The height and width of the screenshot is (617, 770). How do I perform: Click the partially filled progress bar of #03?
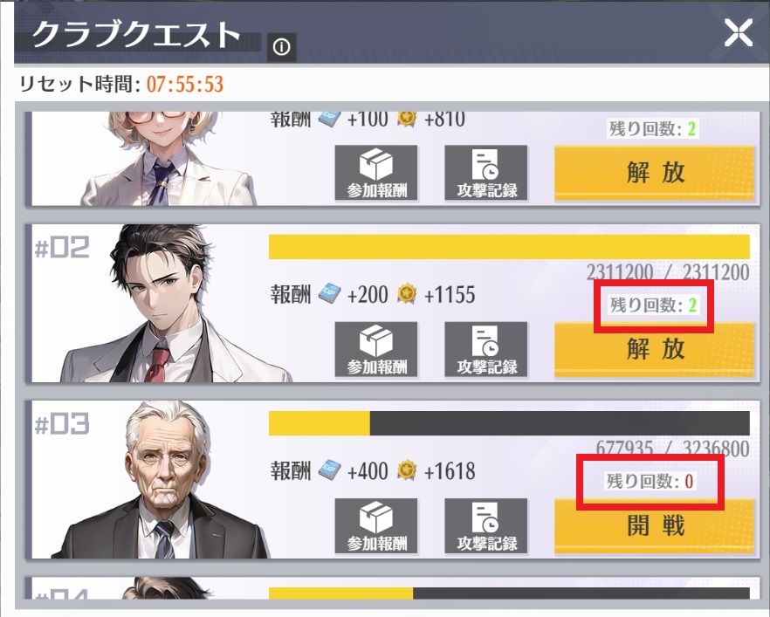coord(509,423)
